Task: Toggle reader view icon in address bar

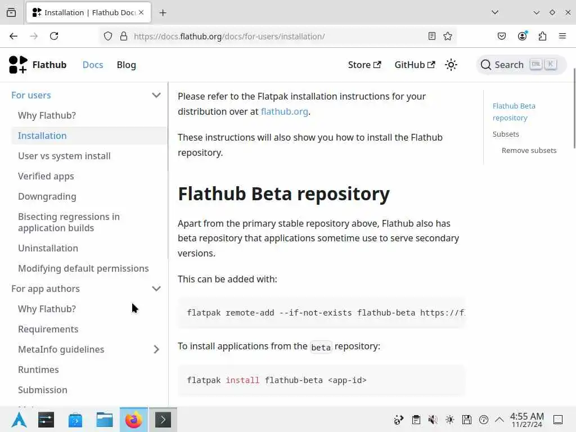Action: coord(432,36)
